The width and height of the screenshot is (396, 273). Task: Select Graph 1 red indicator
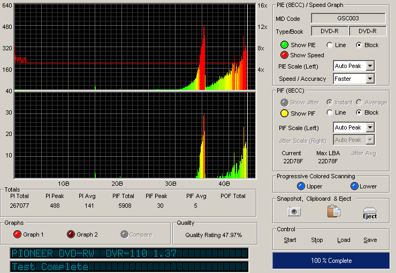tap(17, 234)
